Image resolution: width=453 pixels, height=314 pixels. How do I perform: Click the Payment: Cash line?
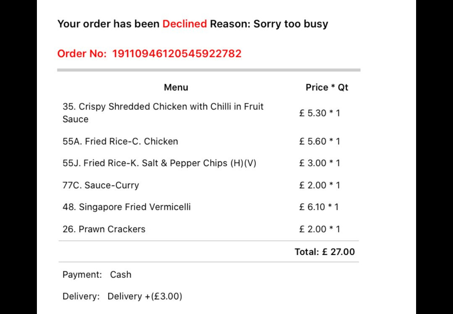pos(97,275)
